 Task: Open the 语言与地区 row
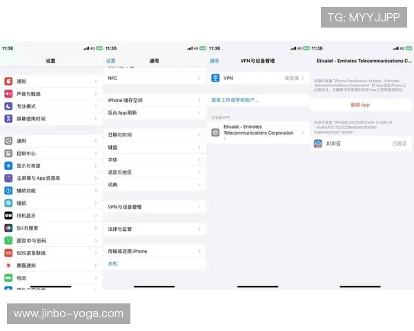coord(154,172)
